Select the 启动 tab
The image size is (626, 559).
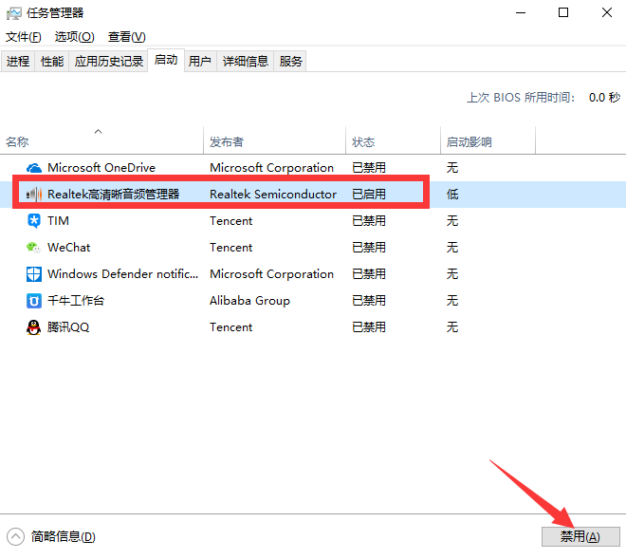(x=166, y=60)
